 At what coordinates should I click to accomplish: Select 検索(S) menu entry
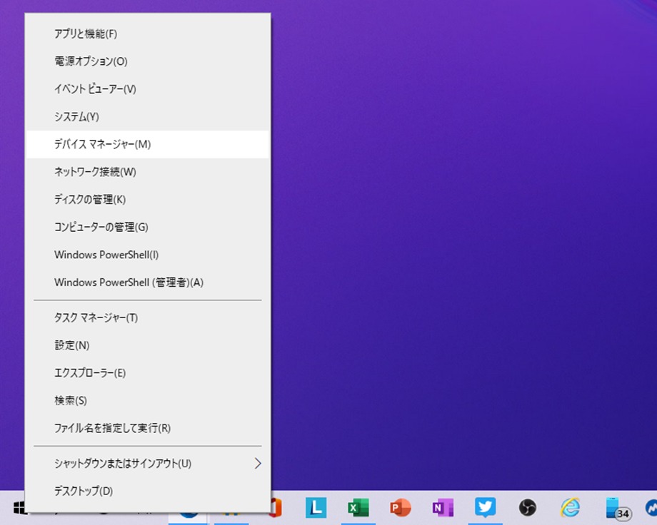pos(148,400)
